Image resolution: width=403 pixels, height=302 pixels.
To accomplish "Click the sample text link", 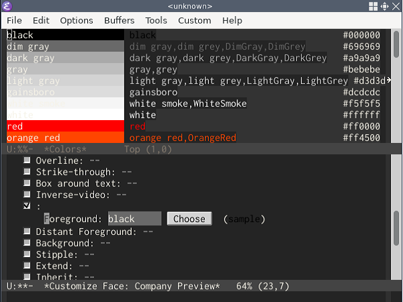I will [244, 219].
